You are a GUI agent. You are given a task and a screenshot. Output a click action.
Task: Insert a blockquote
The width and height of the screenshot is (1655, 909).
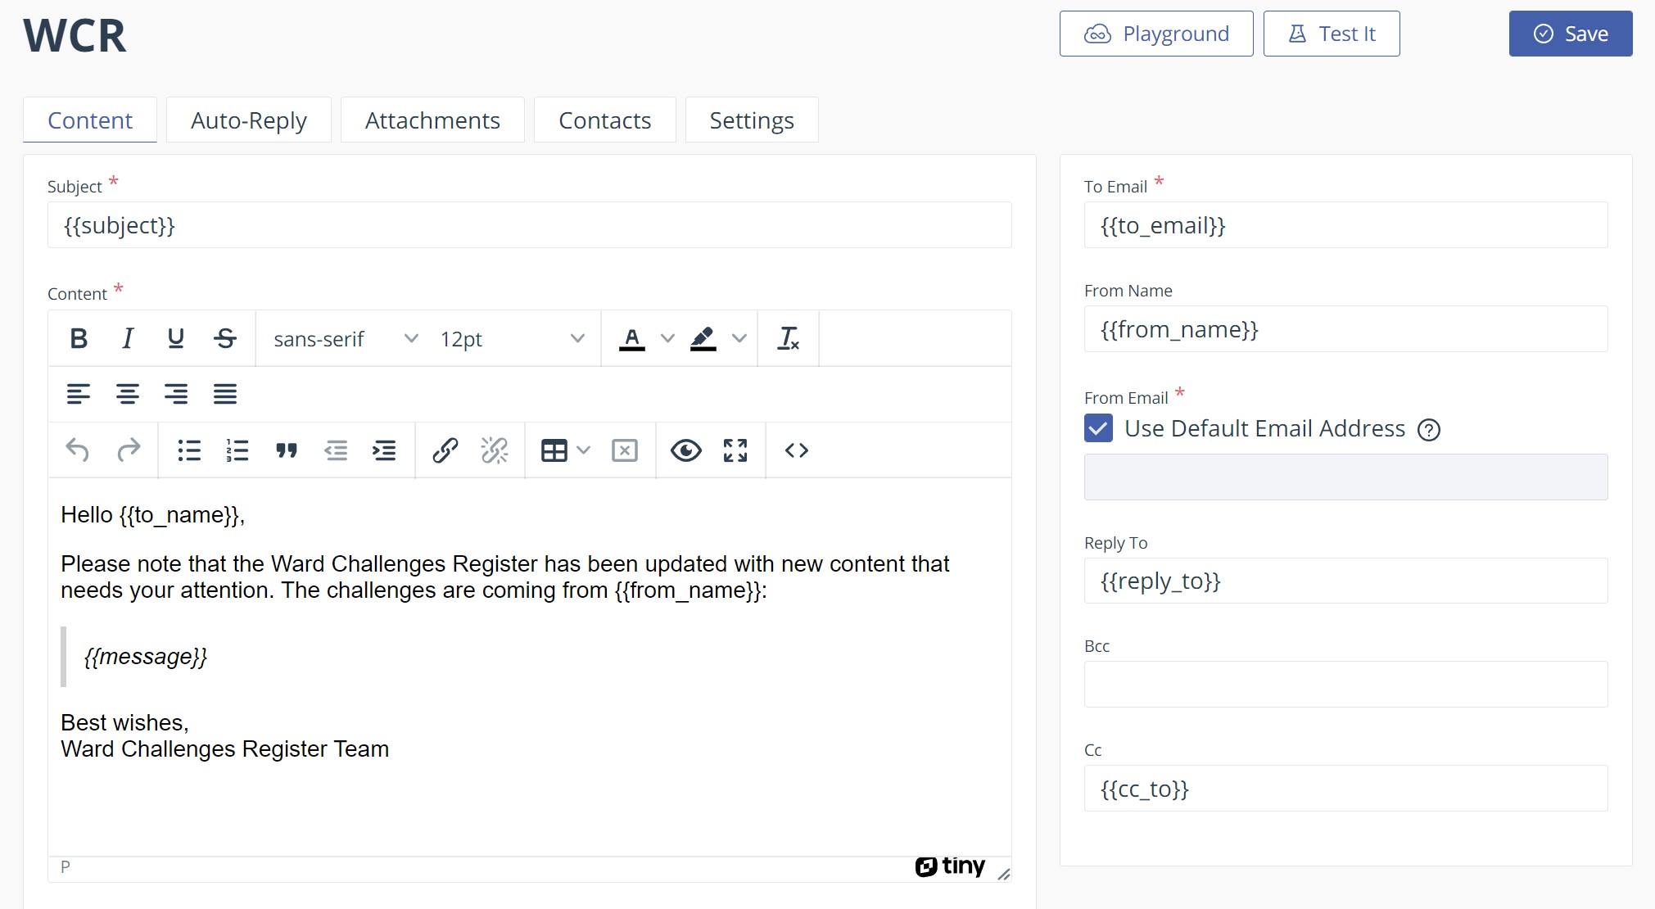(287, 450)
